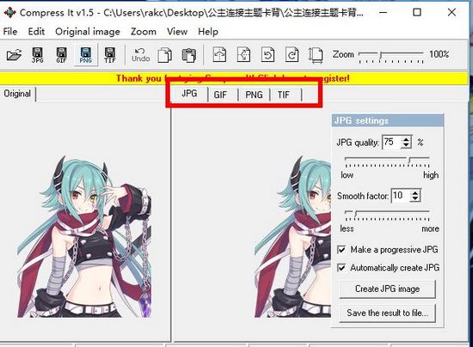Switch to the PNG tab
Screen dimensions: 473x347
[254, 94]
